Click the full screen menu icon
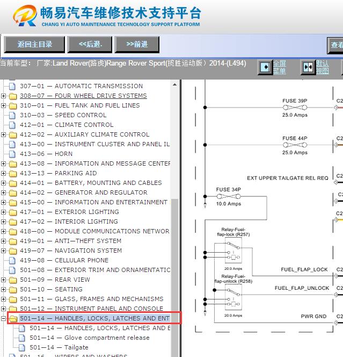 pyautogui.click(x=265, y=67)
